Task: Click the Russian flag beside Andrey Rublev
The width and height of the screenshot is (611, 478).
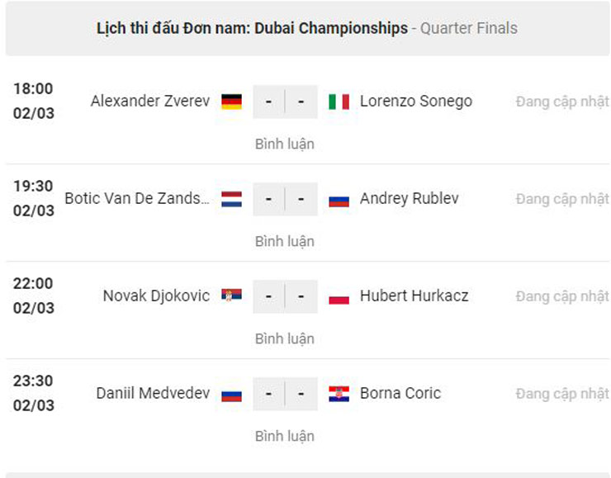Action: point(339,199)
